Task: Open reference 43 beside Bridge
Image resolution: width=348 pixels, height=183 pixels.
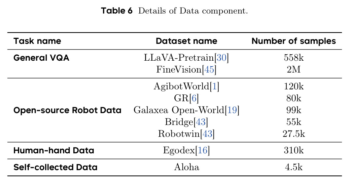Action: (x=201, y=122)
